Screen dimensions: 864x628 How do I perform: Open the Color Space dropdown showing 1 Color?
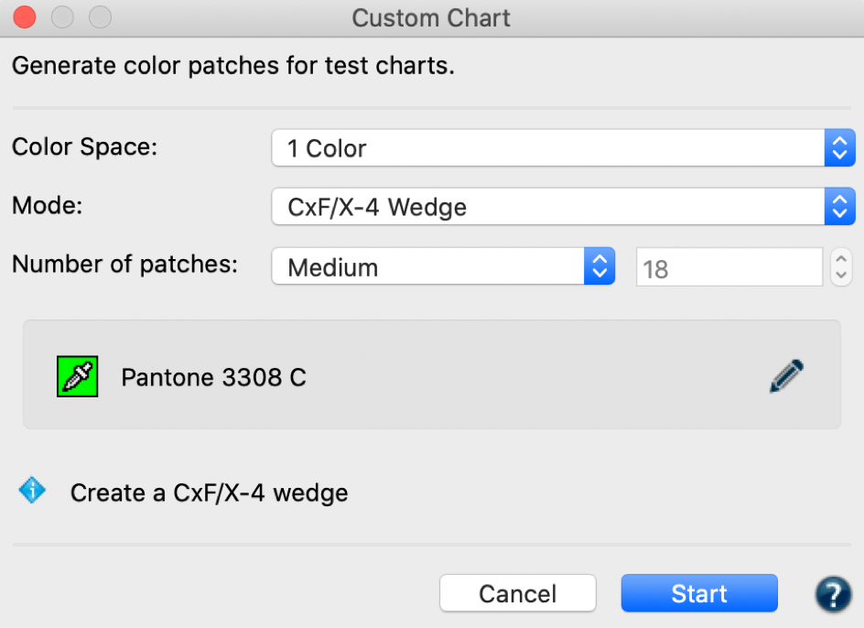[563, 147]
